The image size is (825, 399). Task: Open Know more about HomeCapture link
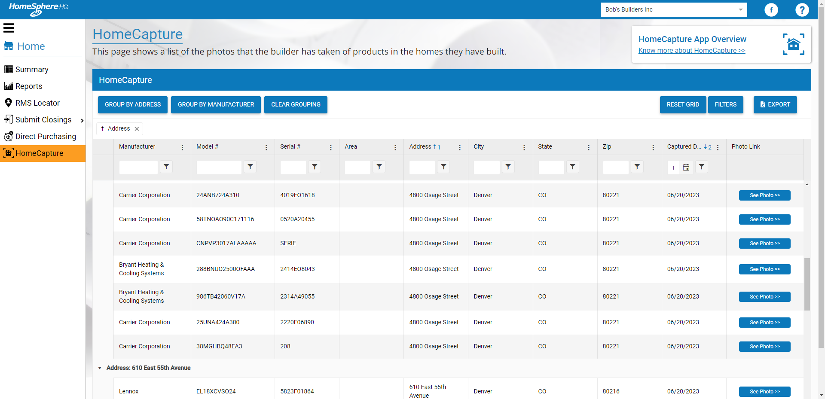[692, 51]
